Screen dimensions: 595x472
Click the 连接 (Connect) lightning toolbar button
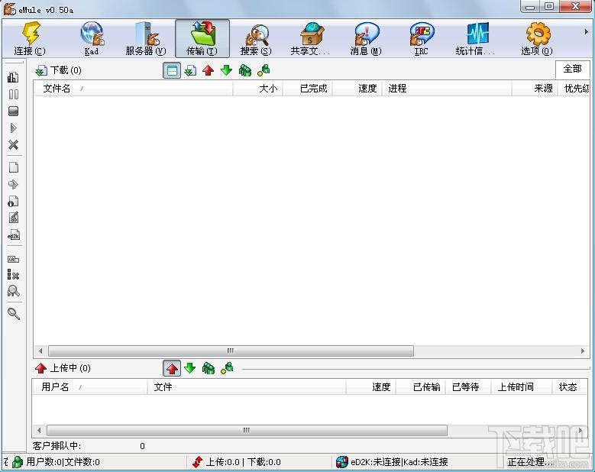(x=30, y=39)
